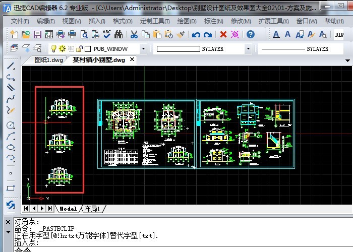Expand the BYLAYER color dropdown
Viewport: 353px width, 252px height.
click(248, 49)
